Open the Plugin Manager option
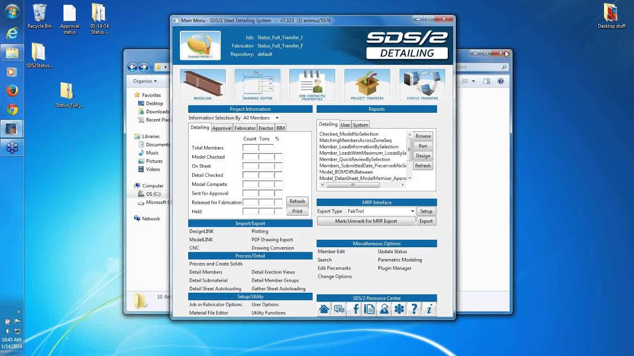This screenshot has width=634, height=356. tap(395, 268)
